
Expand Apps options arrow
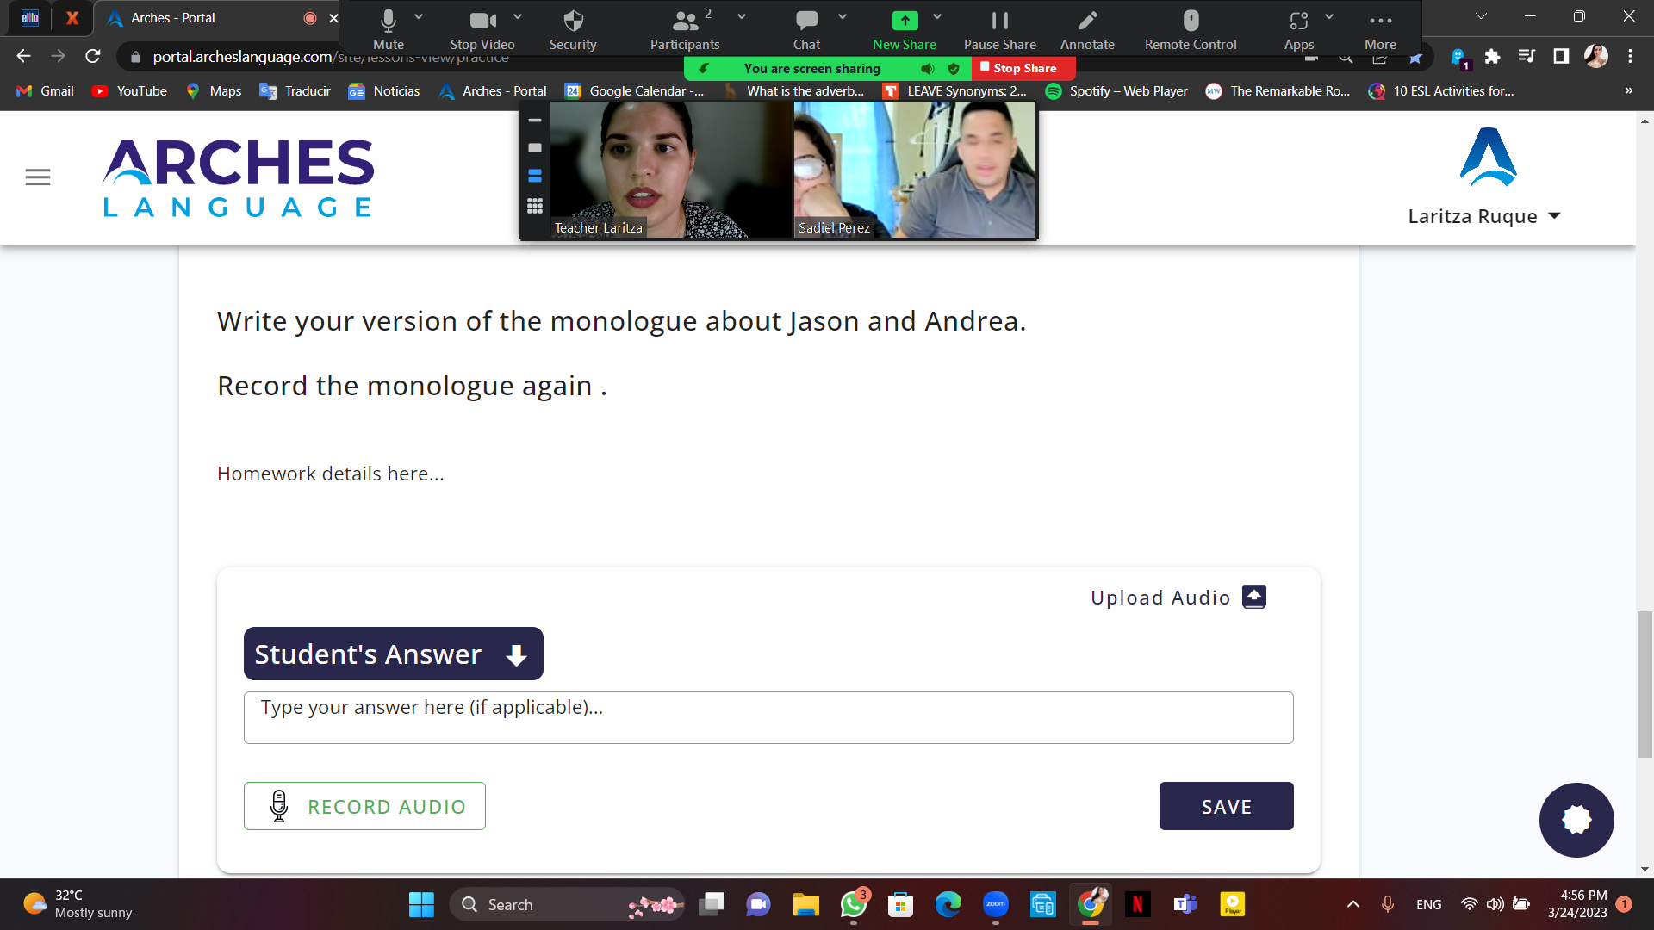[x=1329, y=16]
